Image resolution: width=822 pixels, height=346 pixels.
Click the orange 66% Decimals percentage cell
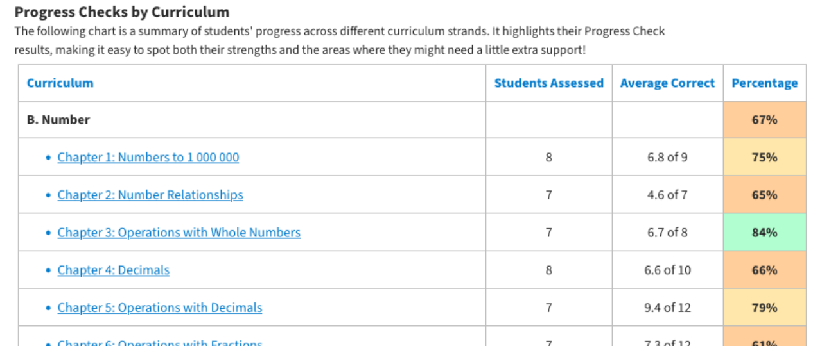pos(764,270)
